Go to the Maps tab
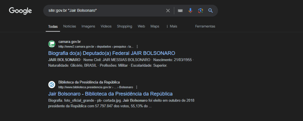Viewport: 303px width, 121px height. click(155, 26)
